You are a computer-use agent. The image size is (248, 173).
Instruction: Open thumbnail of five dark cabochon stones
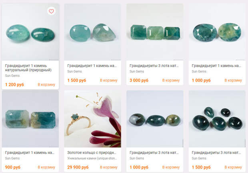coord(217,119)
